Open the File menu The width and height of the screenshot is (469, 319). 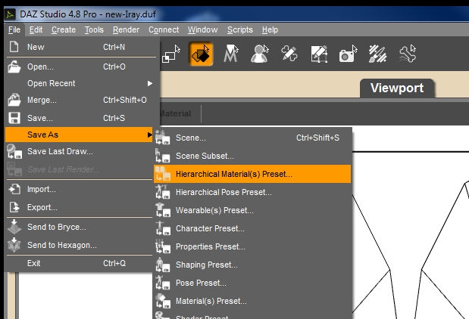pyautogui.click(x=14, y=29)
